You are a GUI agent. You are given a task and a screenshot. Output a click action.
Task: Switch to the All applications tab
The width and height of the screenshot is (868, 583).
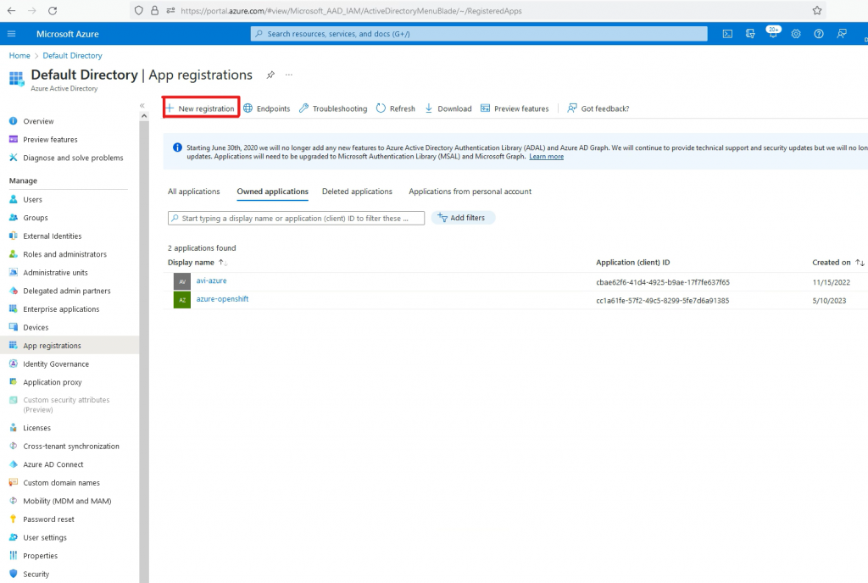194,192
